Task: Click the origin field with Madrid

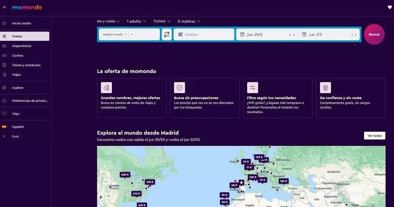Action: (129, 34)
